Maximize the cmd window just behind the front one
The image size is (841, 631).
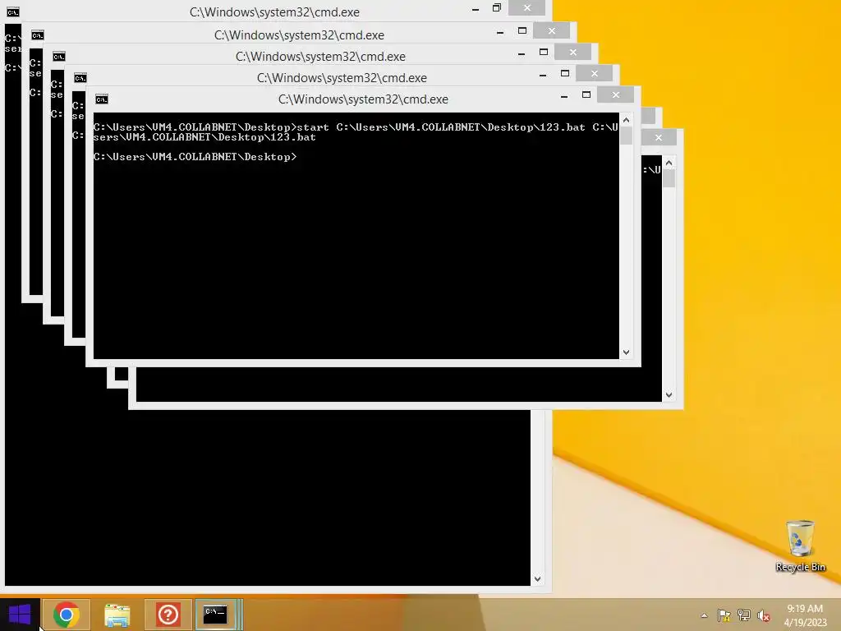[x=565, y=73]
